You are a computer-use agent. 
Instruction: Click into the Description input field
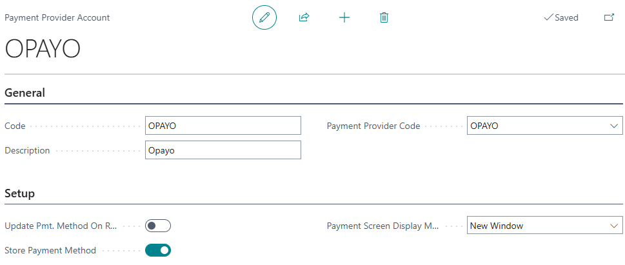pyautogui.click(x=223, y=150)
